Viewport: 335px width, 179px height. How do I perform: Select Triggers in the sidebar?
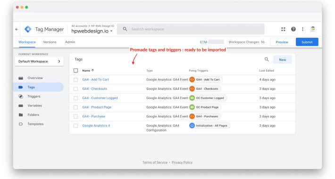point(34,97)
